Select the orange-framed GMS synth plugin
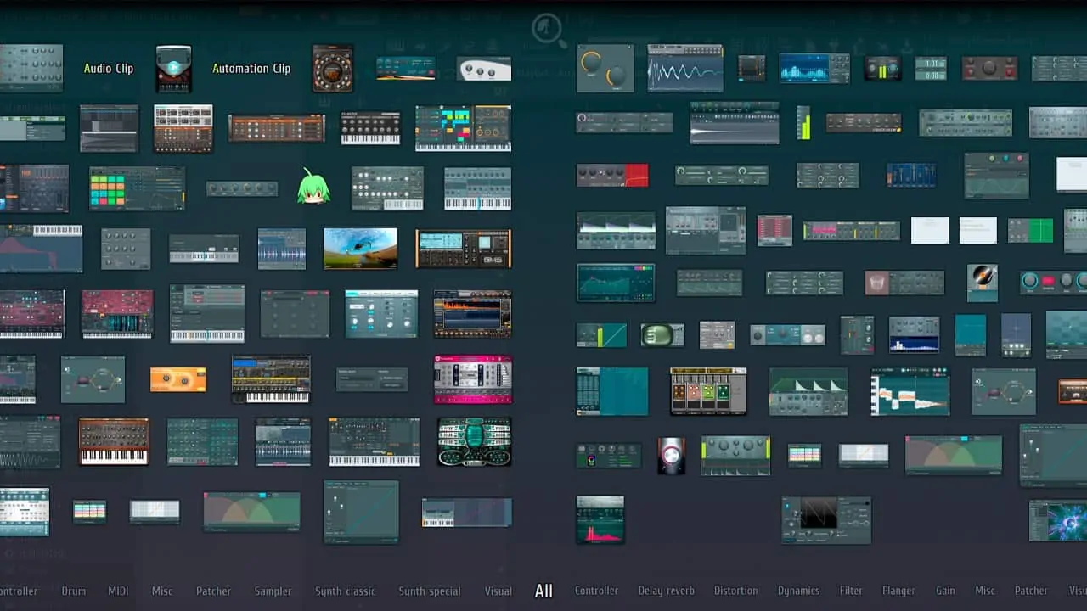The height and width of the screenshot is (611, 1087). click(464, 249)
